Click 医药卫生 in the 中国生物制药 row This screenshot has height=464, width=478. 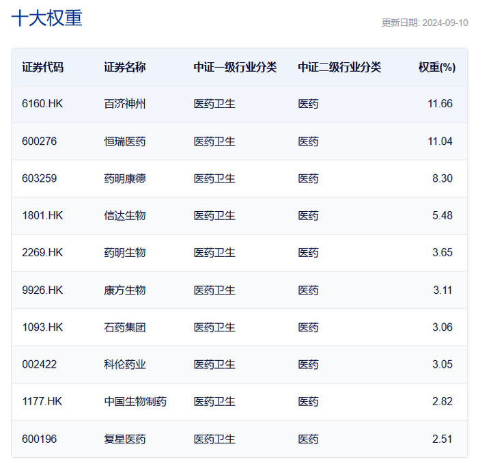(214, 401)
